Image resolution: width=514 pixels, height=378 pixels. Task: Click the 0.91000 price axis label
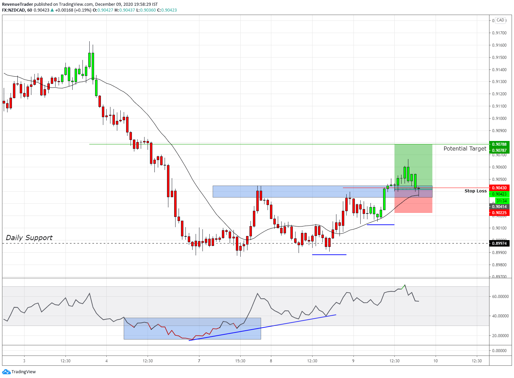499,119
